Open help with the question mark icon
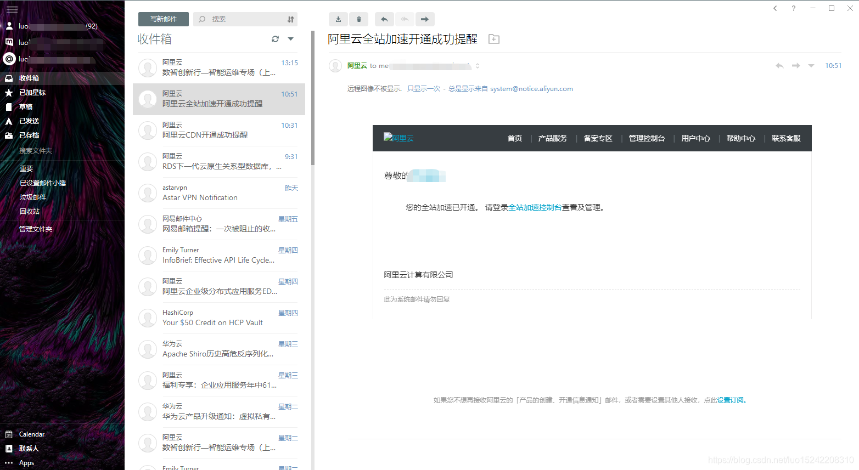 tap(793, 8)
